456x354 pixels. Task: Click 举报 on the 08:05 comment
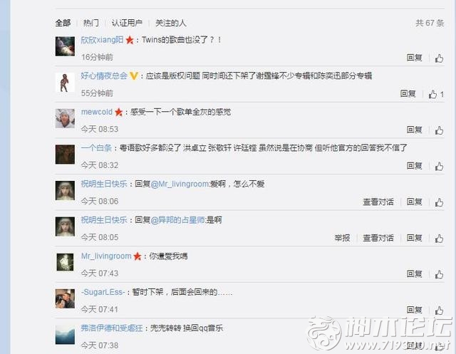(x=342, y=238)
